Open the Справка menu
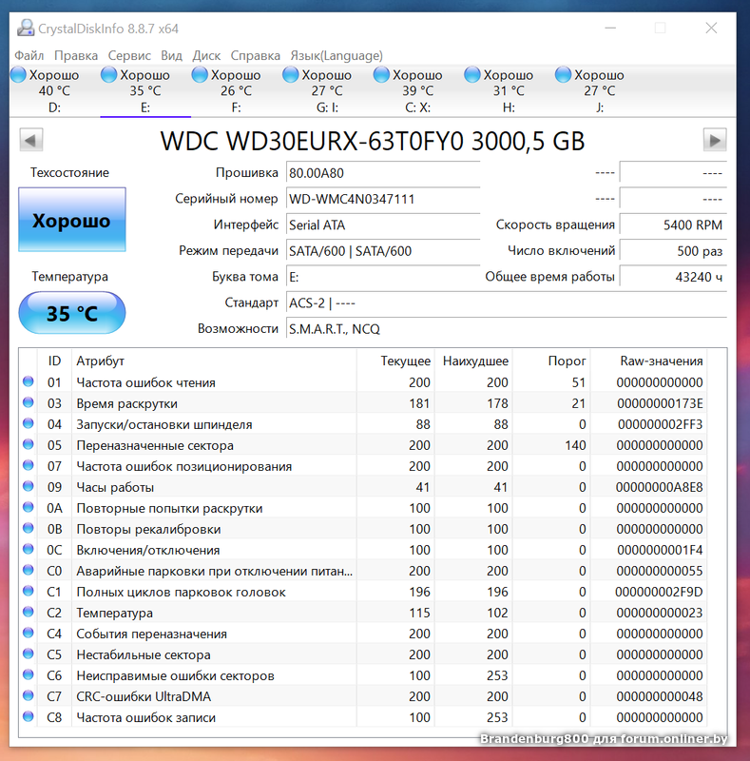750x761 pixels. click(255, 56)
